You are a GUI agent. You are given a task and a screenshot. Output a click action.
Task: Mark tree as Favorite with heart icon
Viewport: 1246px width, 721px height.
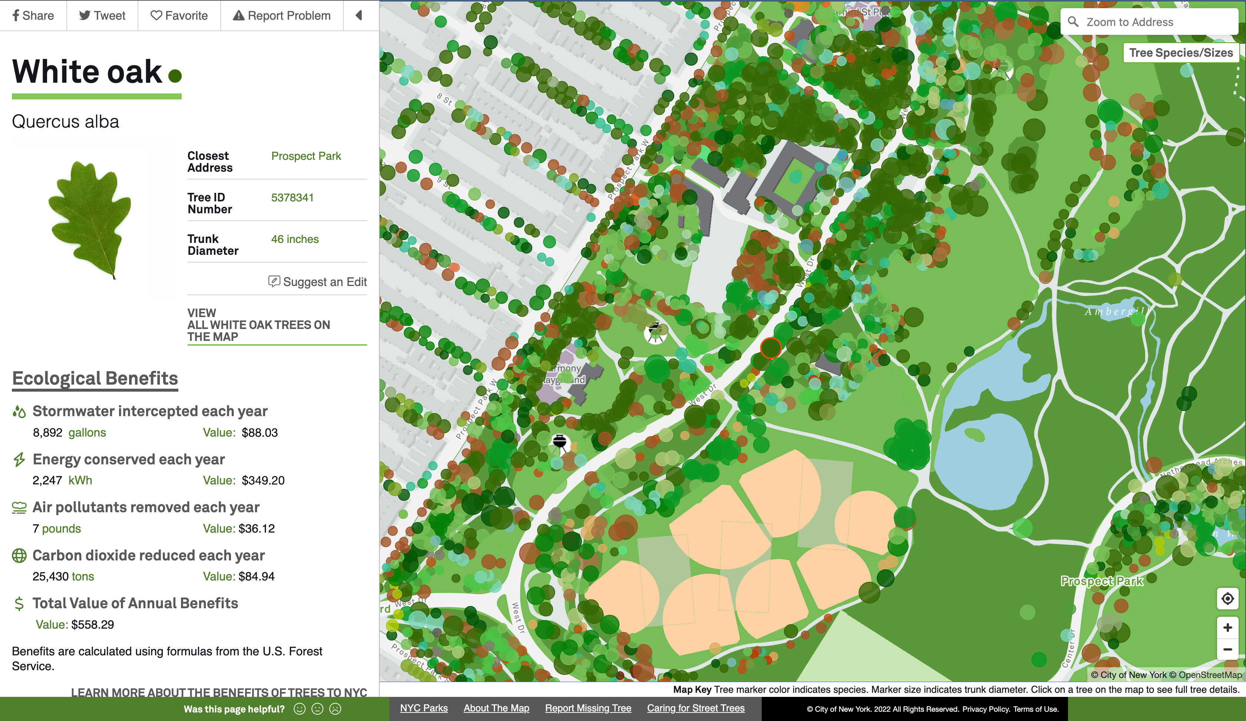pos(179,15)
